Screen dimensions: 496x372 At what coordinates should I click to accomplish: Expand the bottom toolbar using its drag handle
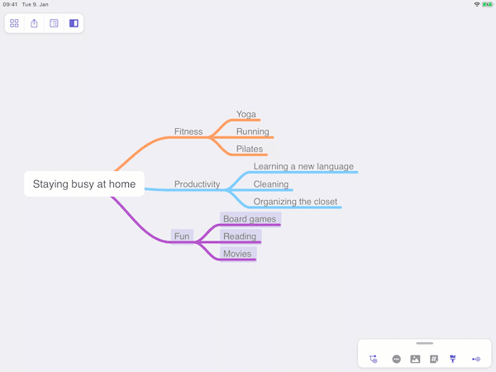point(424,343)
